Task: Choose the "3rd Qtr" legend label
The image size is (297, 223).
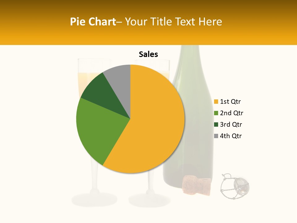Action: point(231,125)
